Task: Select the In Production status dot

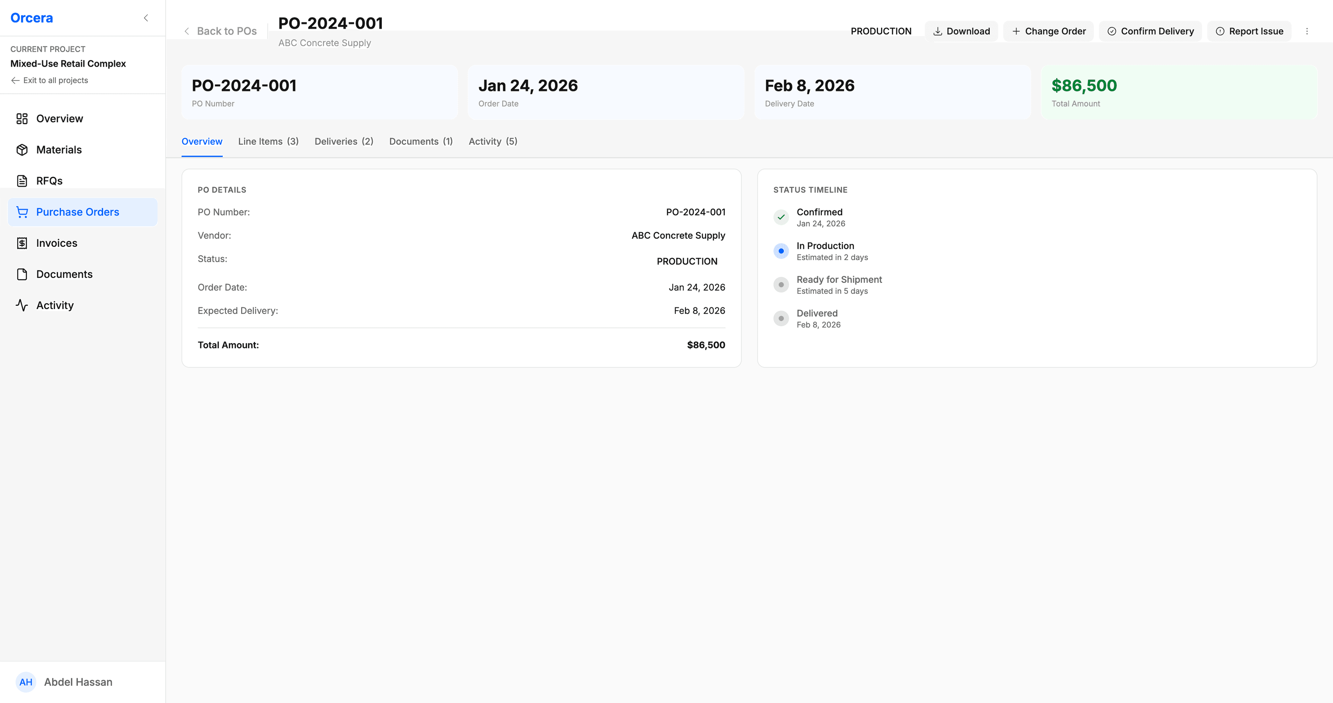Action: (x=781, y=251)
